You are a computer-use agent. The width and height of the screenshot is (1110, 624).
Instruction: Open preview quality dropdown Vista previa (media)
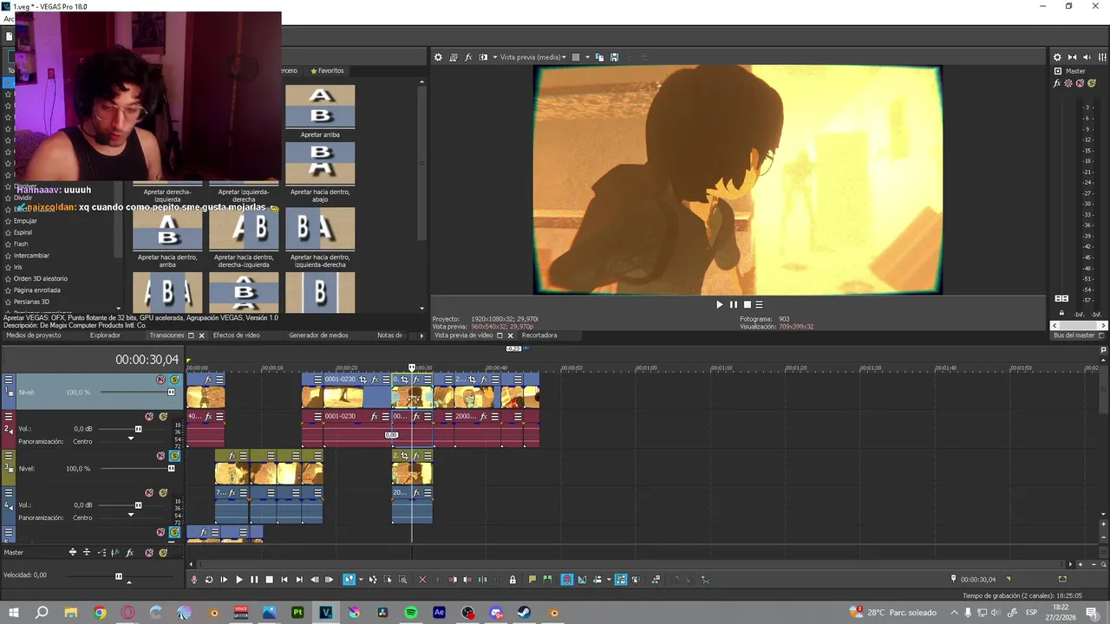tap(533, 57)
